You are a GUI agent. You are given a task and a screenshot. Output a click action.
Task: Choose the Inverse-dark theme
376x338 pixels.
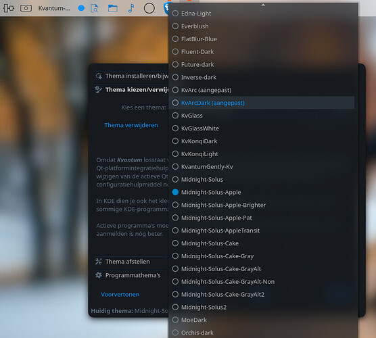pos(262,77)
